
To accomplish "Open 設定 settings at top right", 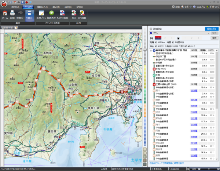I will point(176,7).
